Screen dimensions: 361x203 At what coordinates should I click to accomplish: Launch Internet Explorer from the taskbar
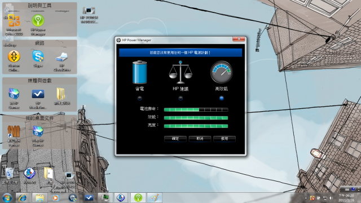click(23, 198)
